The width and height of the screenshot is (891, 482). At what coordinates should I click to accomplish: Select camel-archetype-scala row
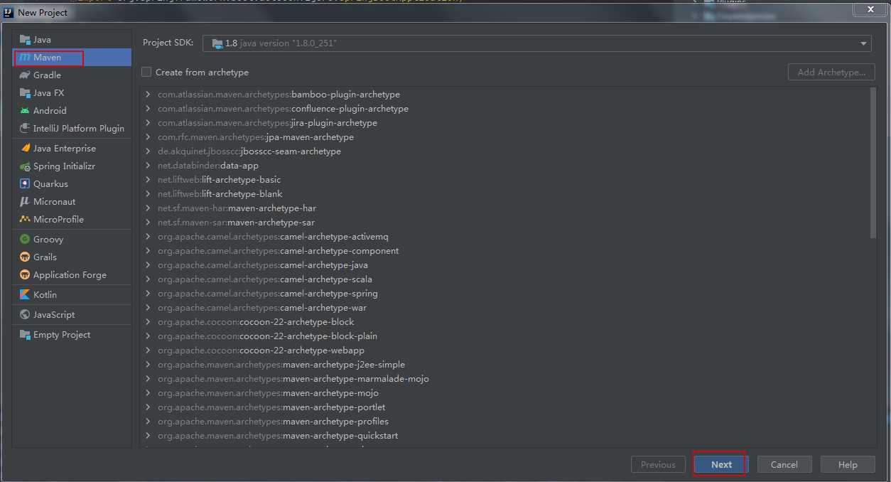tap(504, 279)
